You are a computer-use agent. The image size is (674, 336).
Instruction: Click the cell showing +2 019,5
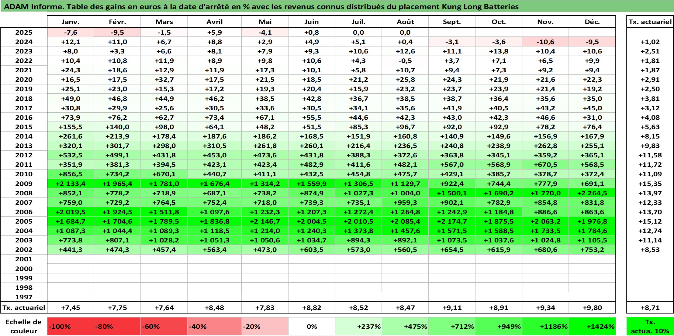click(x=71, y=212)
